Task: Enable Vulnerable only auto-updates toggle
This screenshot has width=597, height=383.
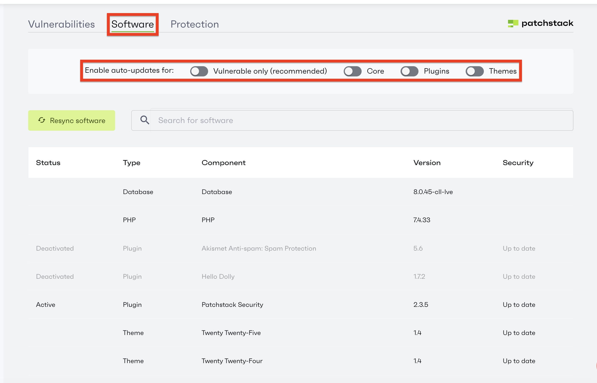Action: click(199, 71)
